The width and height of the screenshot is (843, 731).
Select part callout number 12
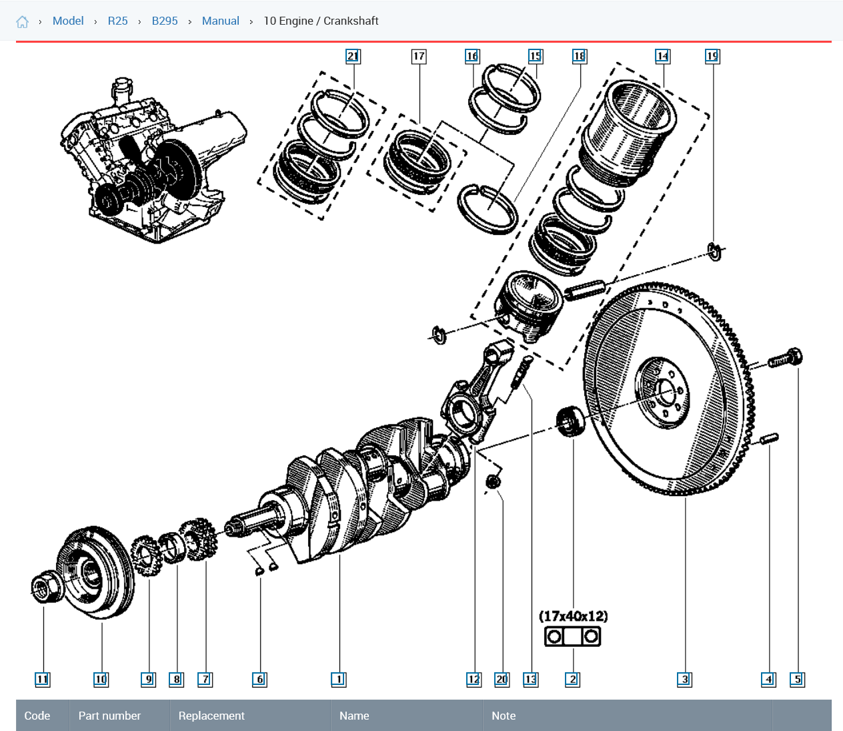click(x=474, y=679)
